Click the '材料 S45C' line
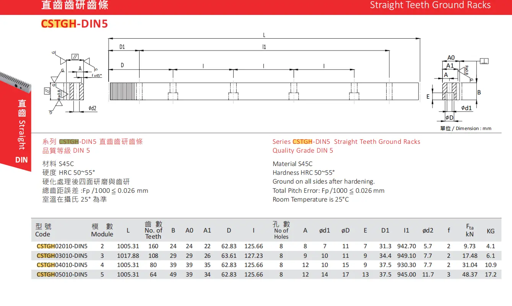Image resolution: width=512 pixels, height=306 pixels. (58, 164)
